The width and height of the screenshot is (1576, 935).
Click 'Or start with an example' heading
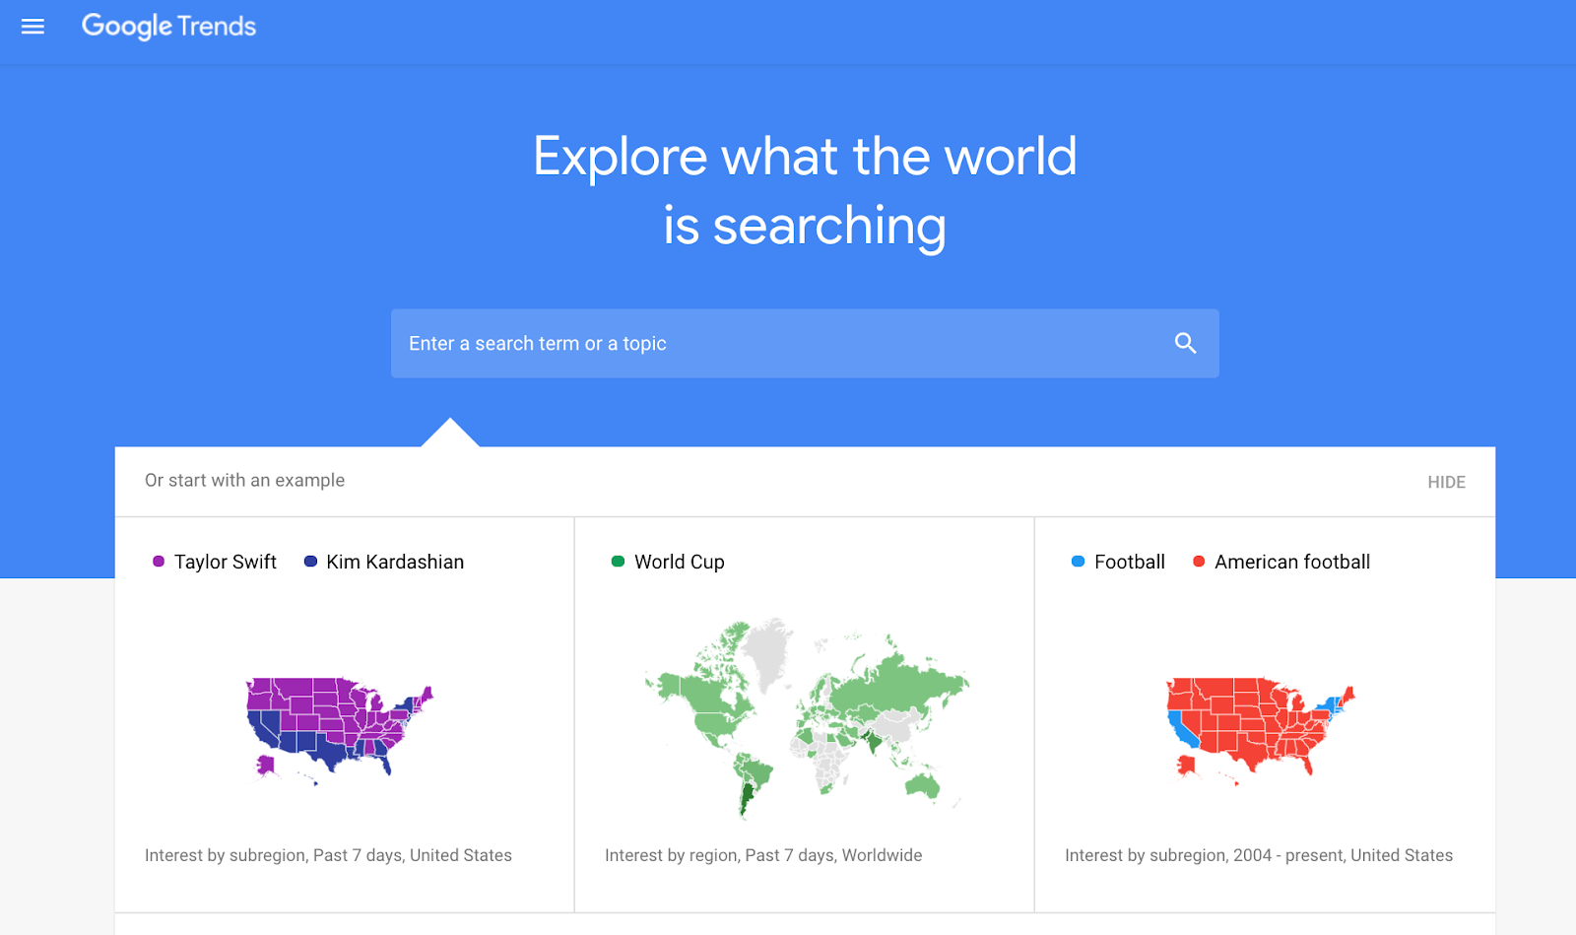(244, 481)
